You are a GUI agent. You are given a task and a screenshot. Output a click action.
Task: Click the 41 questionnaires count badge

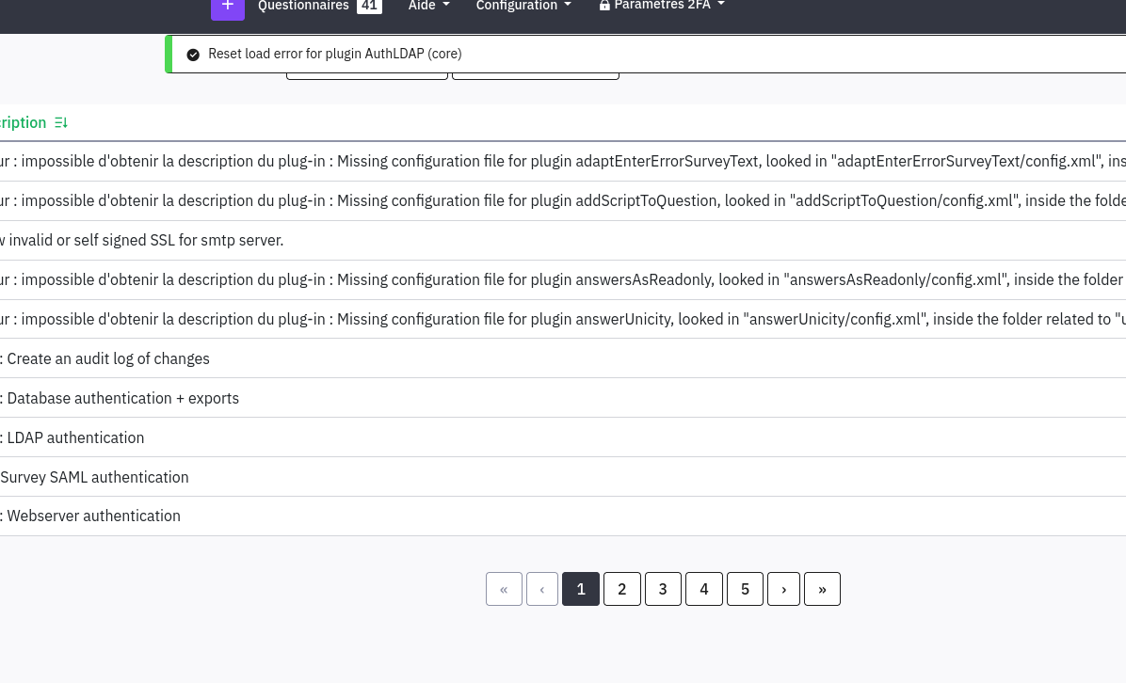(369, 7)
